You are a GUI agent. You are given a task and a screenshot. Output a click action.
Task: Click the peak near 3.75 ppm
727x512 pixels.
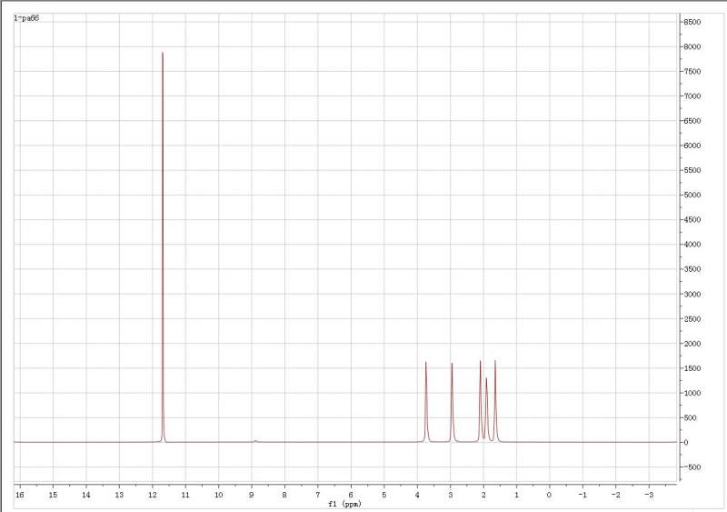pyautogui.click(x=425, y=402)
